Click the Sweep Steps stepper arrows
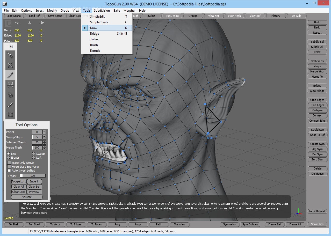331x236 pixels. point(44,137)
